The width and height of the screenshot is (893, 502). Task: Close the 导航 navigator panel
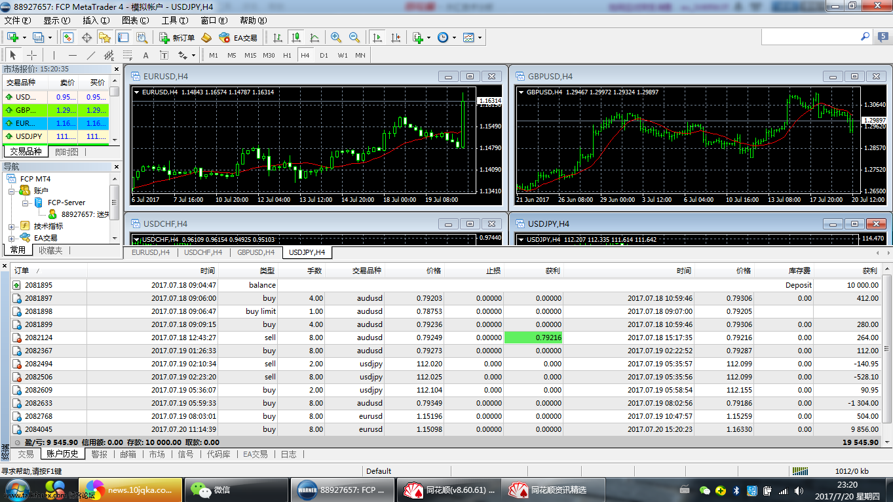(117, 166)
